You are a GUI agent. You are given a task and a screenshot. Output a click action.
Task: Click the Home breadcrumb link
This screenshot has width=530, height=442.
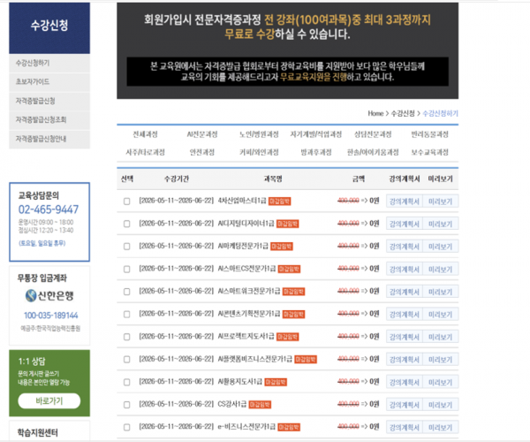[x=375, y=114]
